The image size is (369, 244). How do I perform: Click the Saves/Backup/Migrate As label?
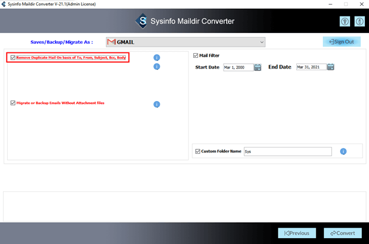pyautogui.click(x=61, y=42)
